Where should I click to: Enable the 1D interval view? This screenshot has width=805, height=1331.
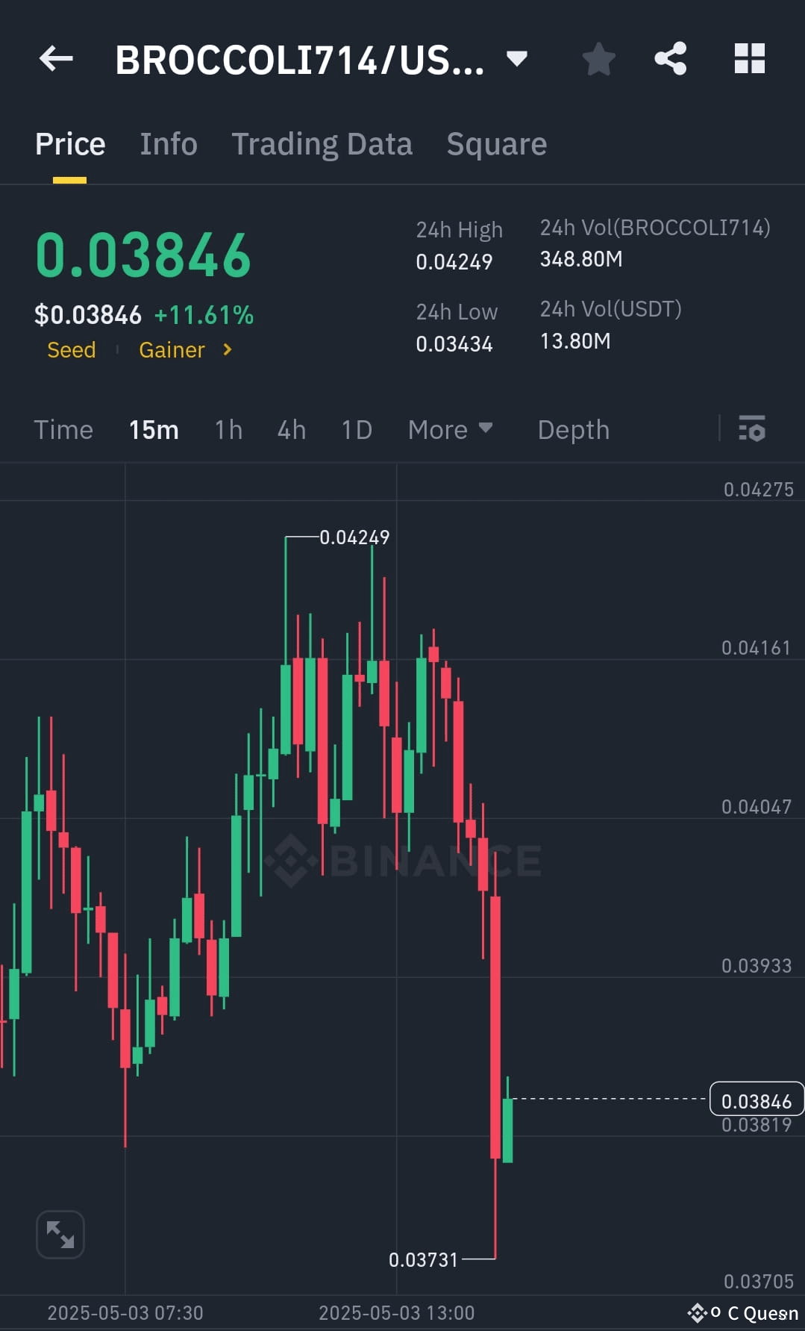pyautogui.click(x=356, y=429)
